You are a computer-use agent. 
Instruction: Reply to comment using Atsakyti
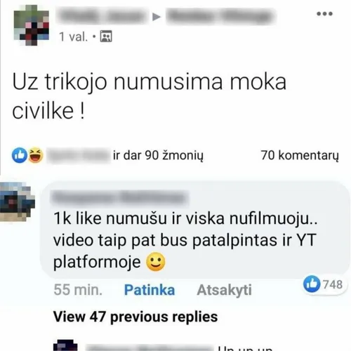pos(224,290)
